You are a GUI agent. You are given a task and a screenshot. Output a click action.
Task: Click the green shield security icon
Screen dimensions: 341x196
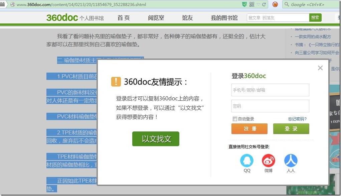coord(244,4)
